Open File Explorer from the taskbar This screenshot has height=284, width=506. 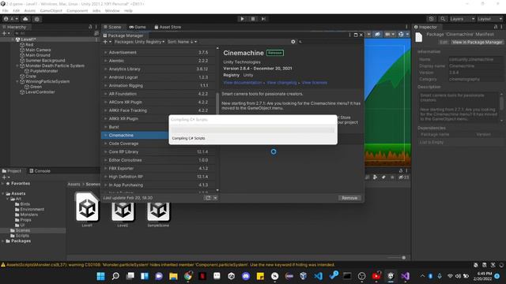pos(173,276)
